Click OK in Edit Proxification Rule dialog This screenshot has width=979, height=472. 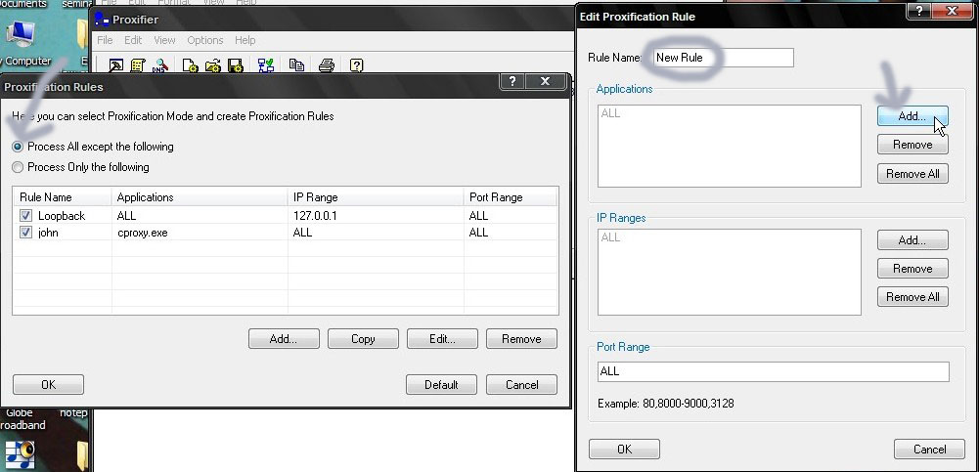point(624,450)
